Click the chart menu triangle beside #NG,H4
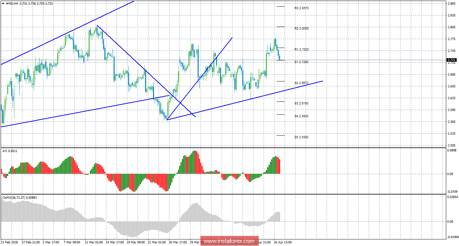The width and height of the screenshot is (459, 246). click(3, 3)
